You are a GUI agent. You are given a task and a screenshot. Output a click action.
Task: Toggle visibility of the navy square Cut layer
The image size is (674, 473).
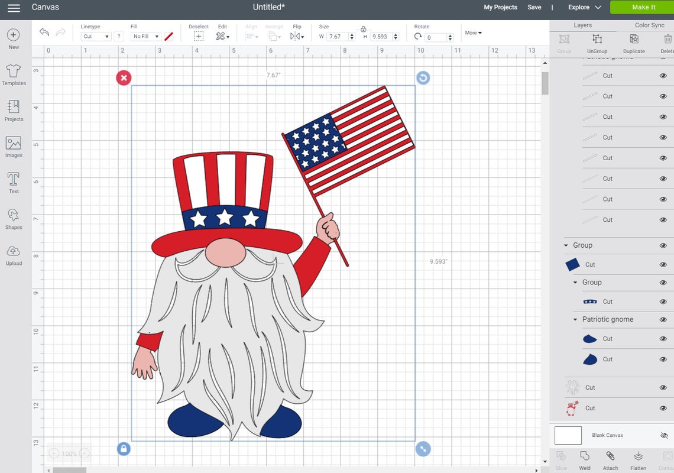(663, 264)
